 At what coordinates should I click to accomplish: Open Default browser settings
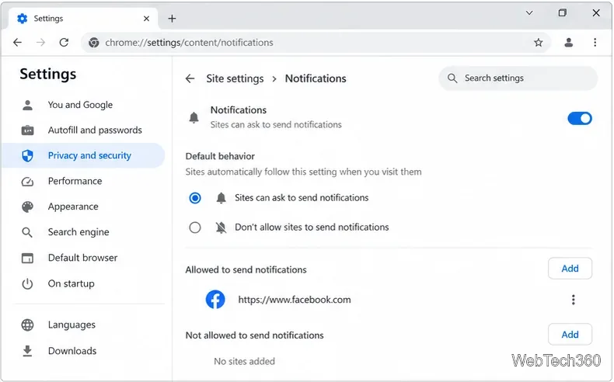click(83, 258)
